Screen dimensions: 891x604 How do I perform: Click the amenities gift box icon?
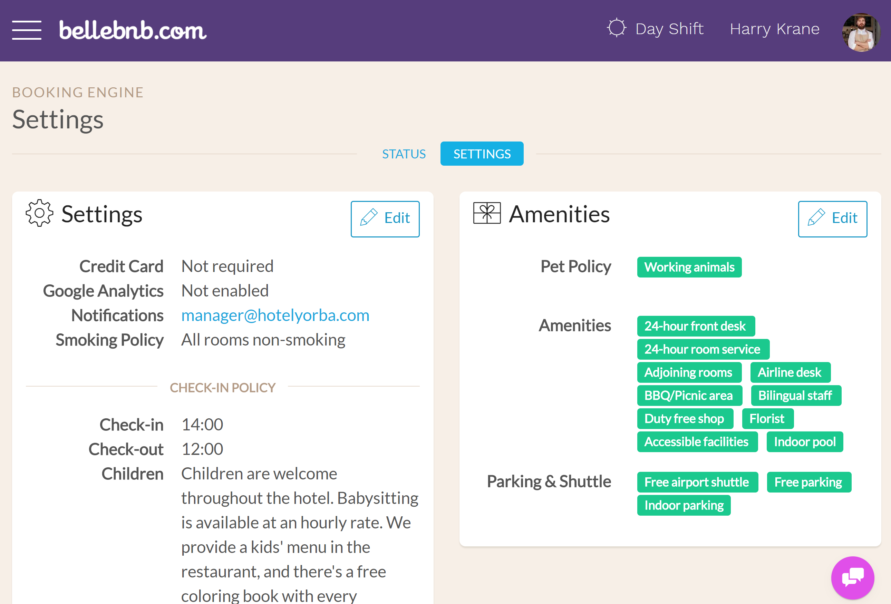pos(487,214)
